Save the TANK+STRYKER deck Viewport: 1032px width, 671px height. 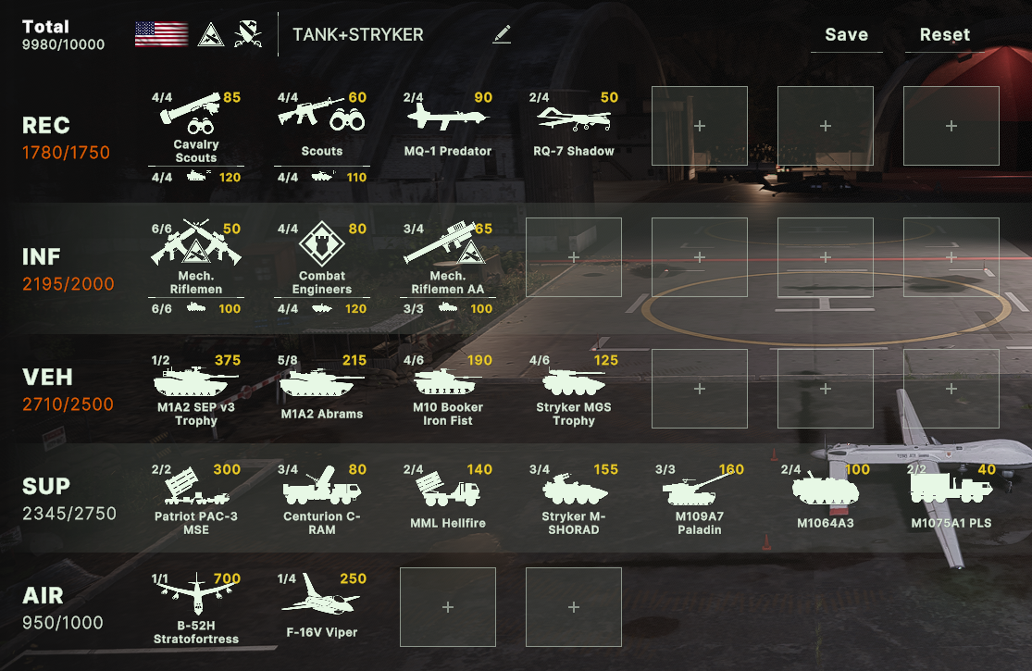tap(846, 35)
